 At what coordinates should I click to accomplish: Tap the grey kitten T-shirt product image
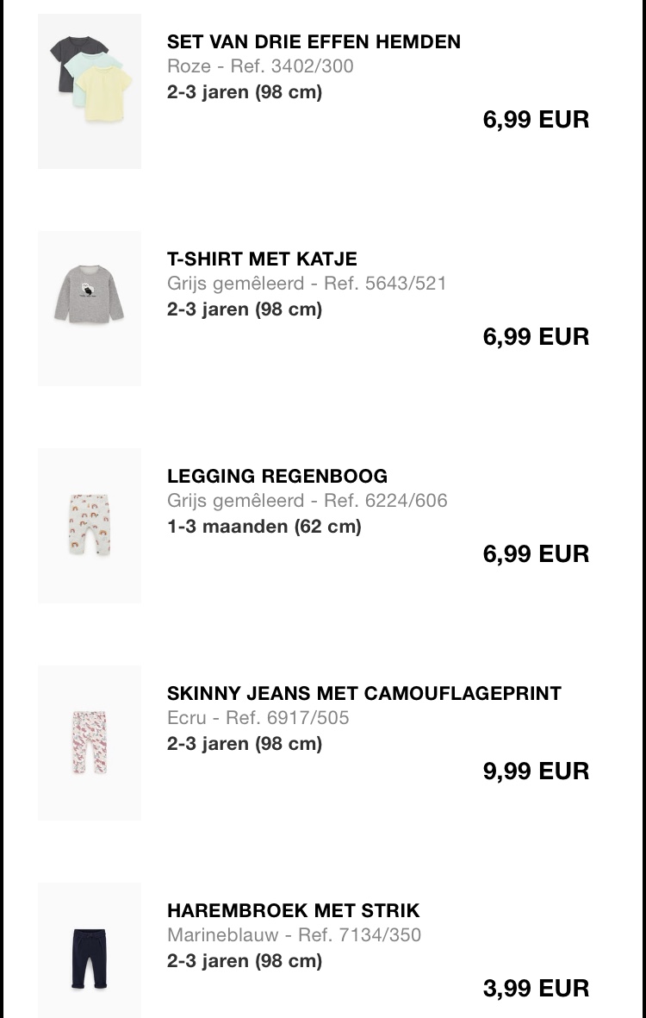click(x=90, y=308)
